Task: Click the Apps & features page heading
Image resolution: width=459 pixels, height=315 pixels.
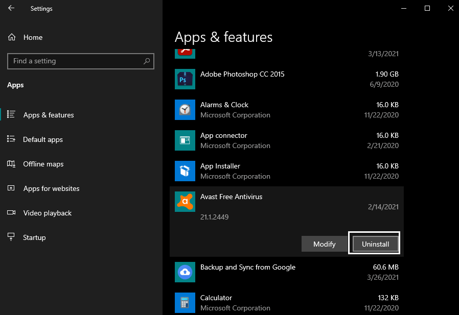Action: pyautogui.click(x=224, y=37)
